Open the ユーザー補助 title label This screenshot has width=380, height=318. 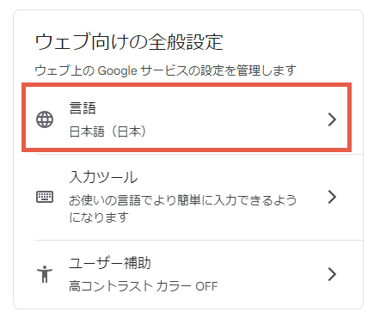coord(110,263)
